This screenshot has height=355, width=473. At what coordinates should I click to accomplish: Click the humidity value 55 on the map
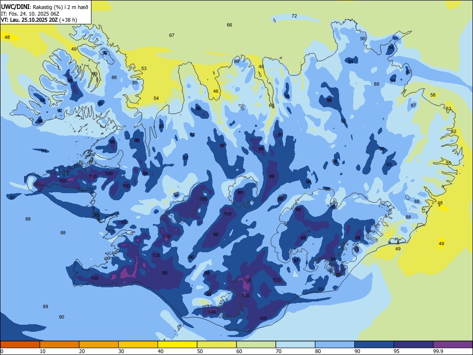coord(448,163)
